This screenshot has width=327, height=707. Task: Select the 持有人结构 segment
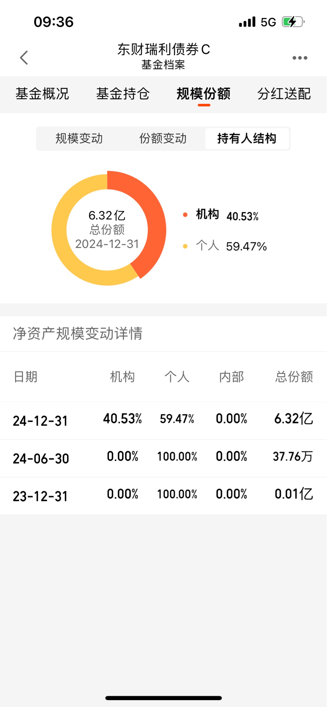pyautogui.click(x=247, y=139)
